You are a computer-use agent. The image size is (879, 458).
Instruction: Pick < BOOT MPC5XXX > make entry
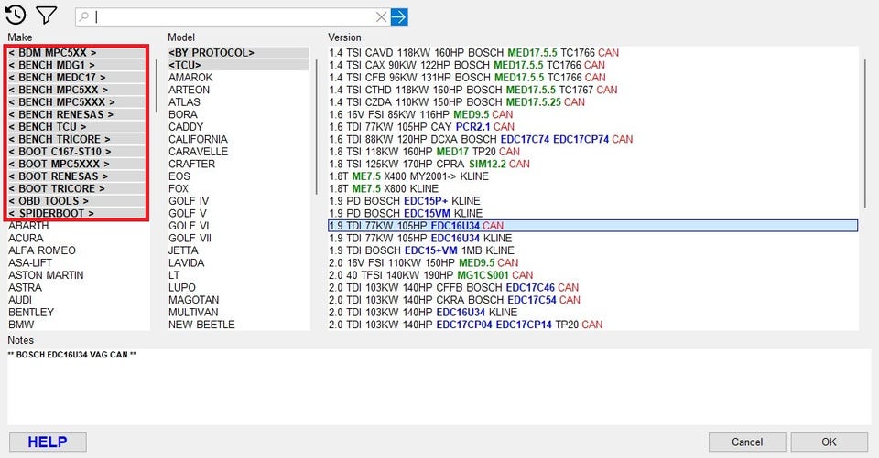pyautogui.click(x=76, y=164)
